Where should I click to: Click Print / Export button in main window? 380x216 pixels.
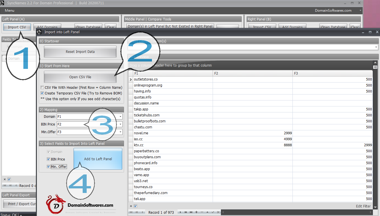click(19, 204)
